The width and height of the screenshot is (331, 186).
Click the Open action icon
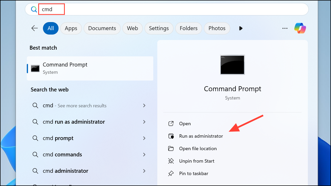[171, 124]
